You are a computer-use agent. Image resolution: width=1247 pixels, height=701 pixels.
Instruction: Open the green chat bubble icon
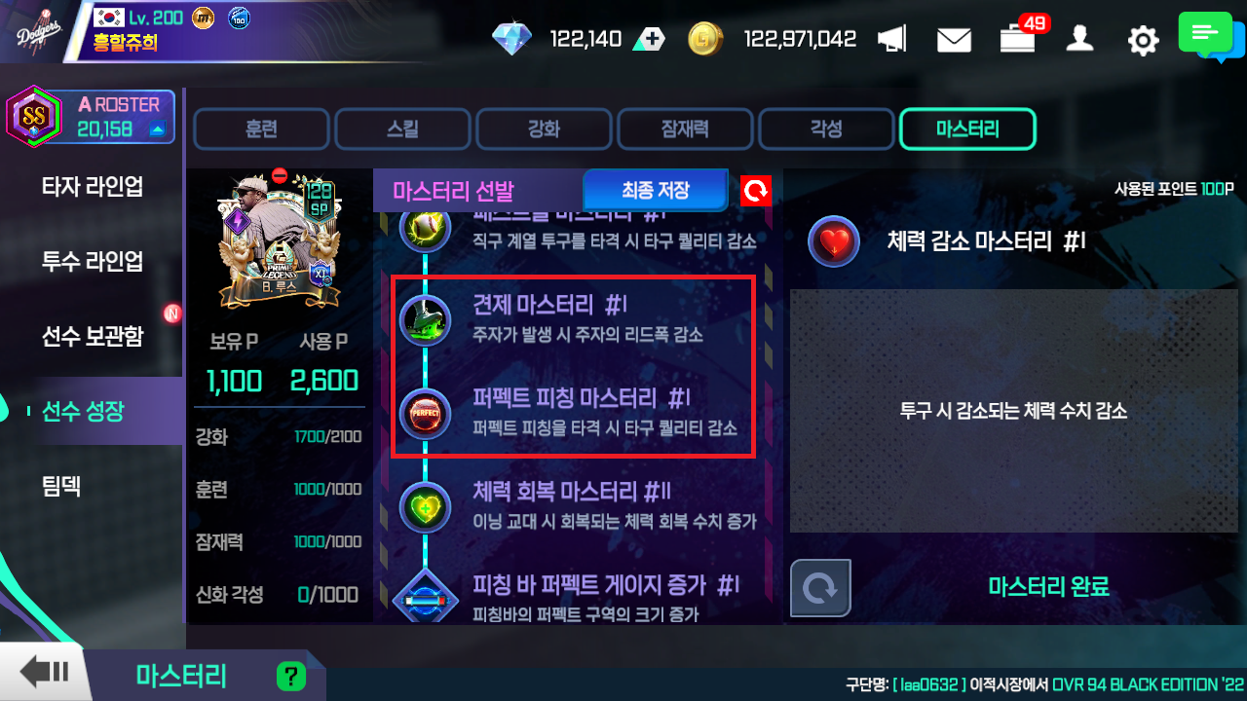(x=1205, y=34)
